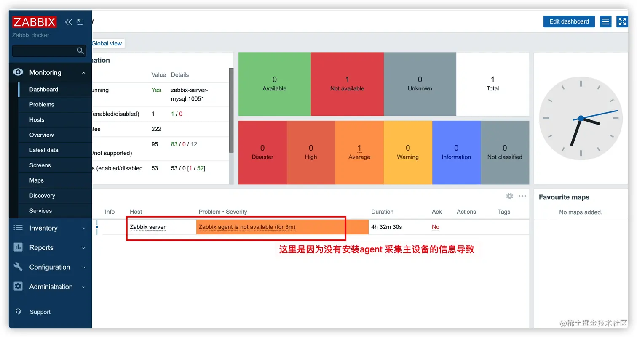The height and width of the screenshot is (337, 637).
Task: Click the green Available hosts tile
Action: coord(275,84)
